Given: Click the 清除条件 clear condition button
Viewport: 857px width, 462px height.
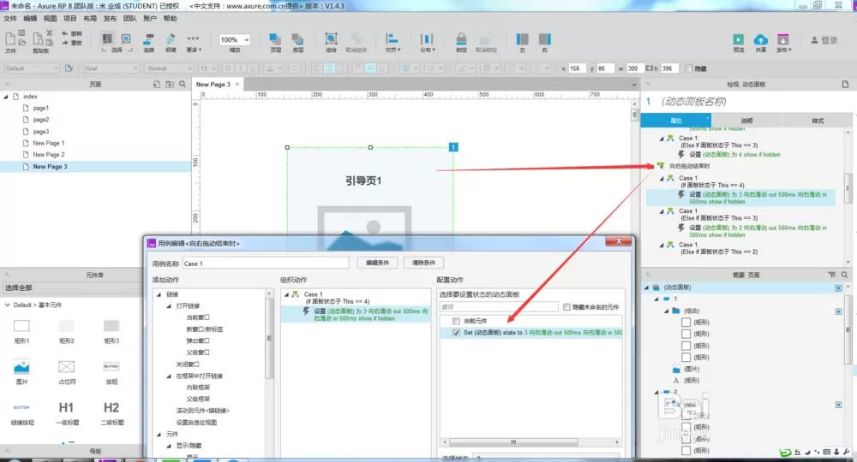Looking at the screenshot, I should tap(423, 263).
